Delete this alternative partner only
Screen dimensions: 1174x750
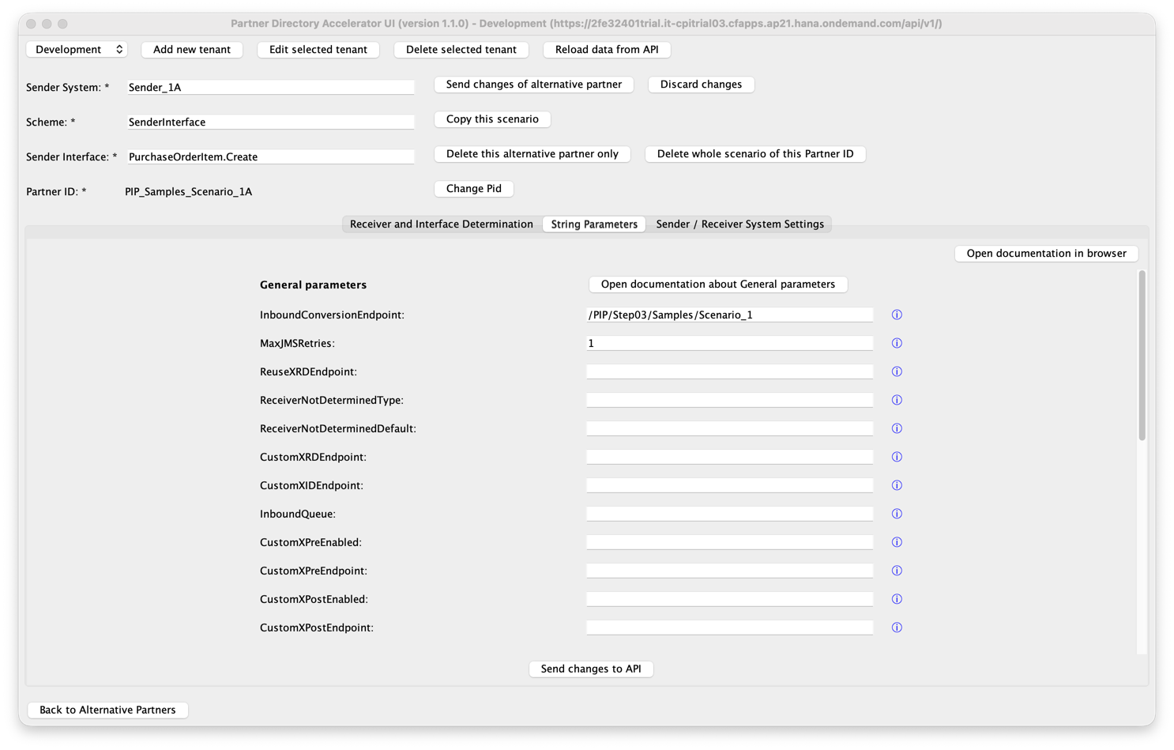(532, 153)
